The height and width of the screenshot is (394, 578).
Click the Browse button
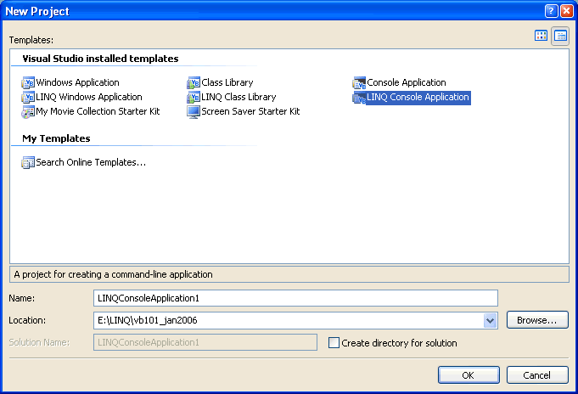point(537,320)
